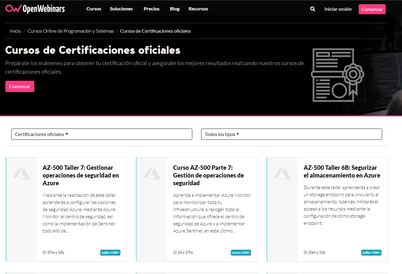Click the curso OW+ badge
The height and width of the screenshot is (274, 402).
[241, 253]
